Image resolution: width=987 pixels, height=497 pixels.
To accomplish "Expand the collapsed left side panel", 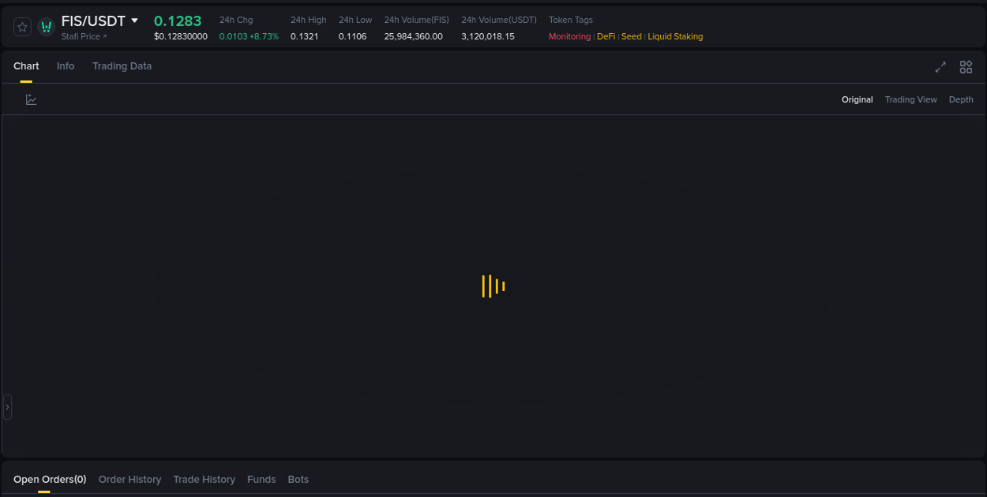I will click(6, 406).
